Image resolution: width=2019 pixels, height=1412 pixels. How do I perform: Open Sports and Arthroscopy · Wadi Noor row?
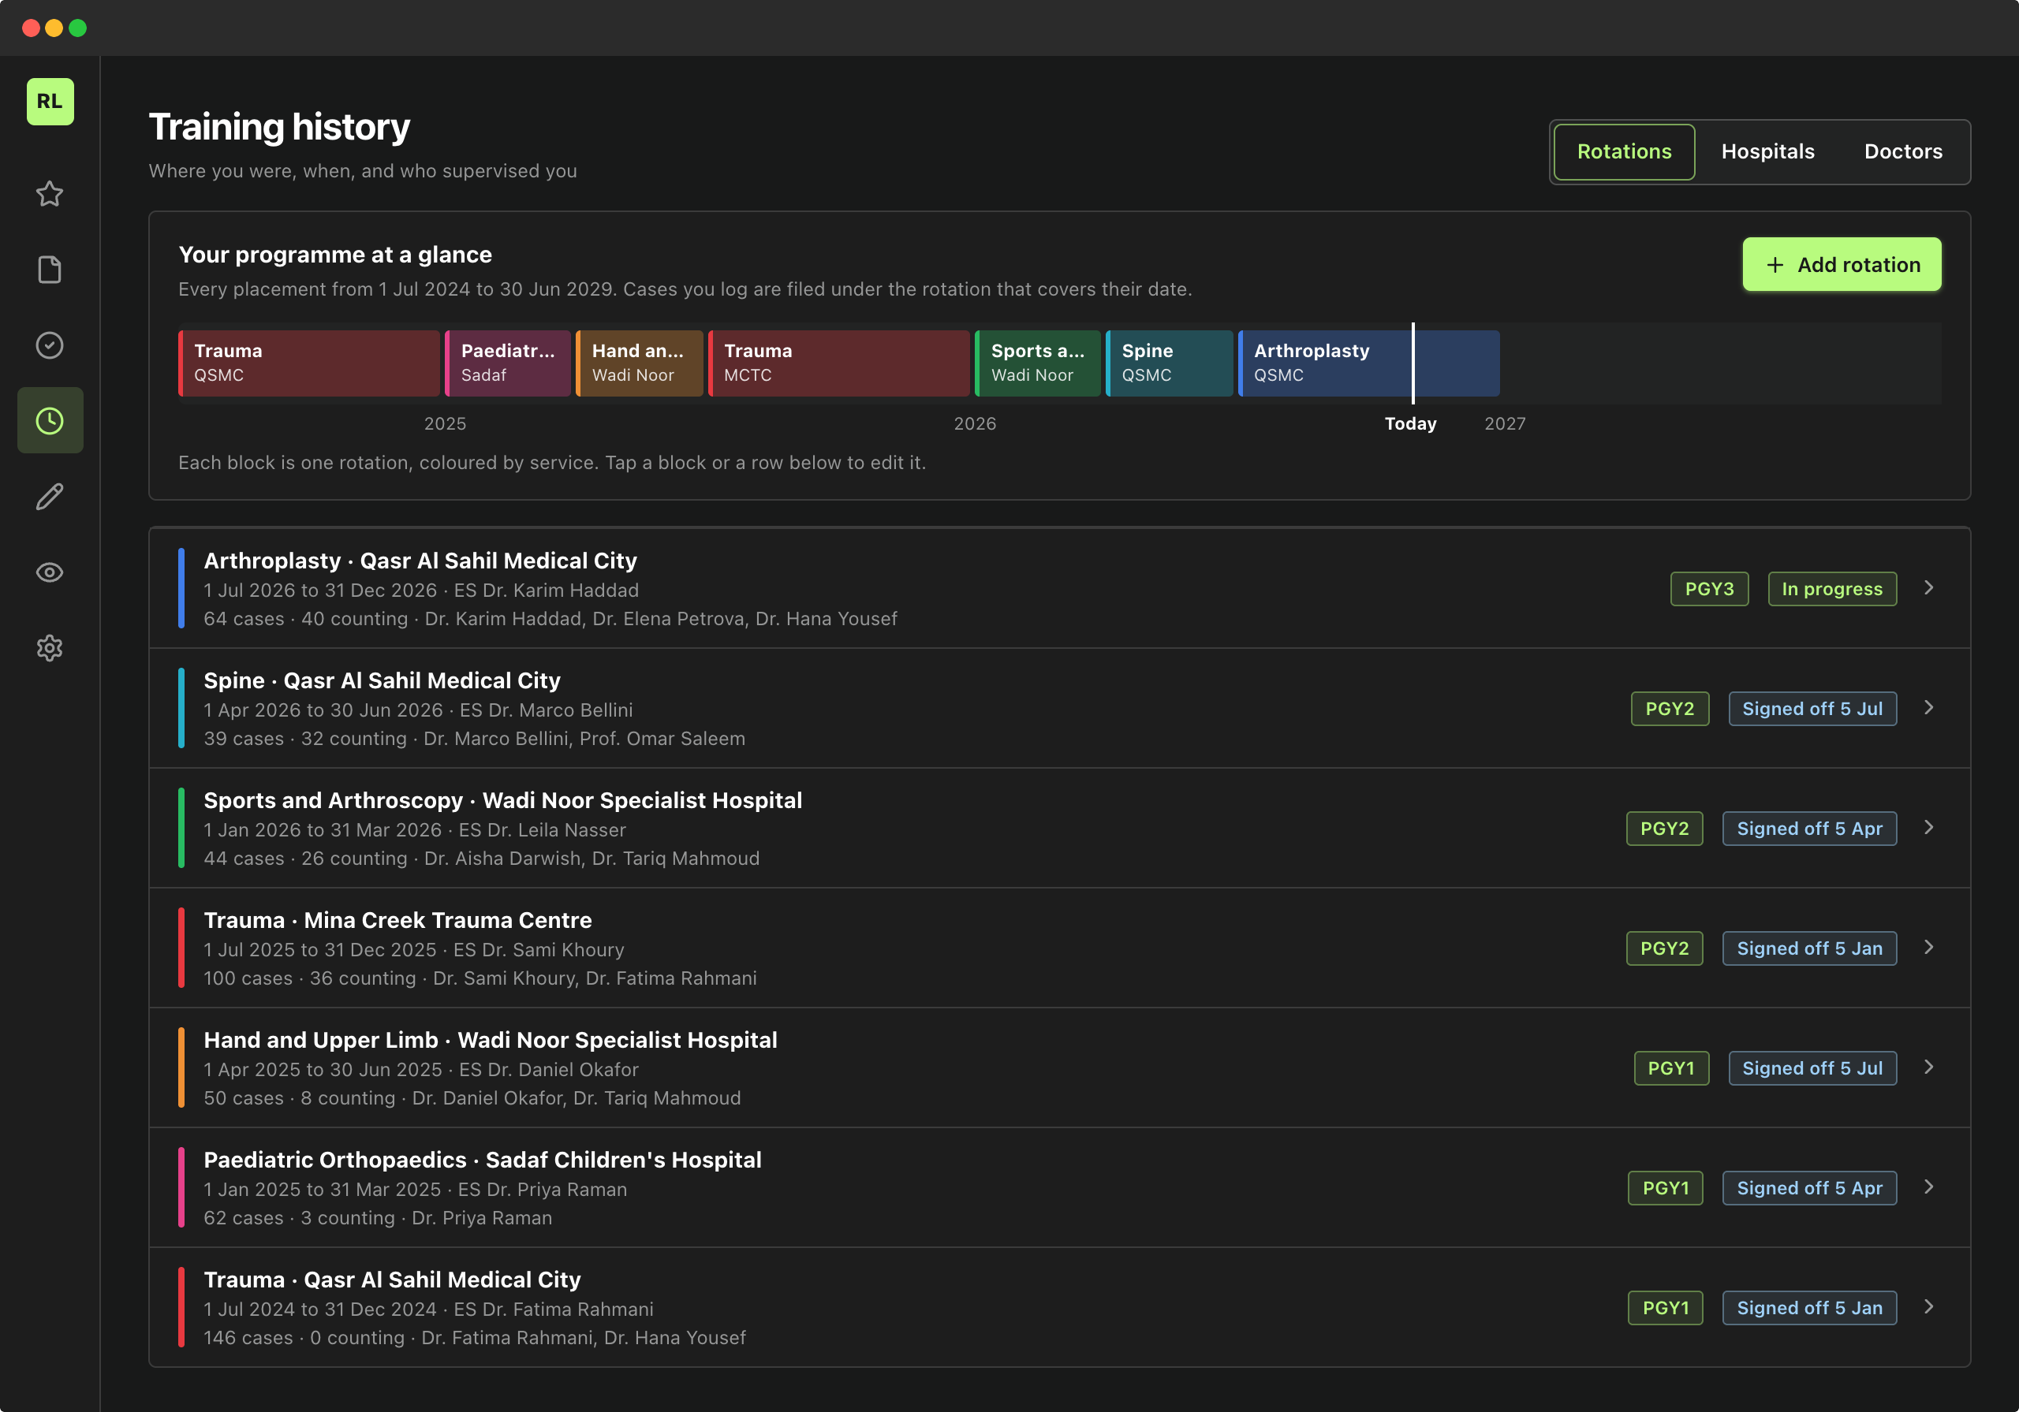pyautogui.click(x=1058, y=827)
